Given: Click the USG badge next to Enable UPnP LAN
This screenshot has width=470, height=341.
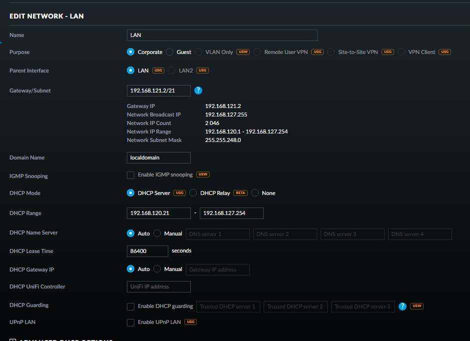Looking at the screenshot, I should 191,322.
